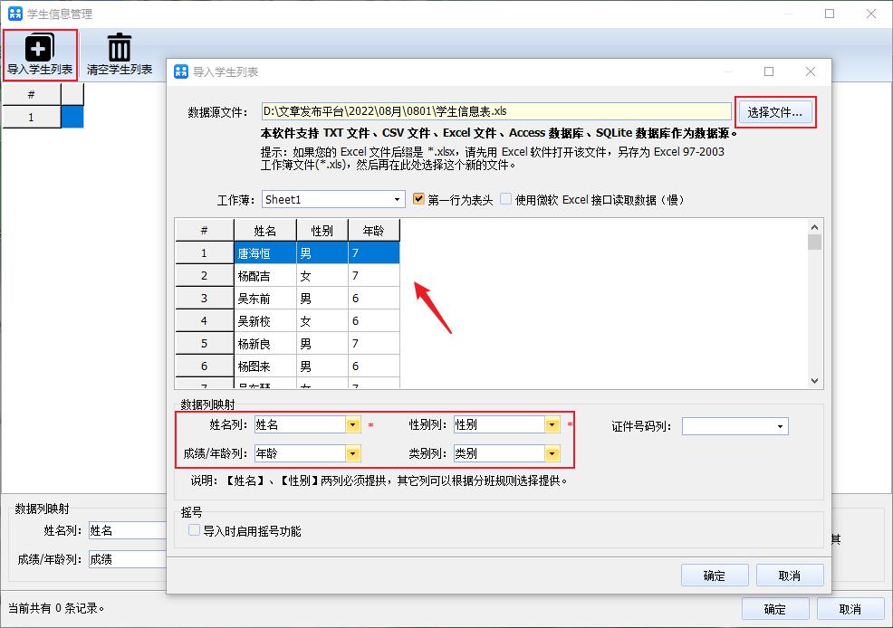This screenshot has height=628, width=893.
Task: Enable 使用微软 Excel 接口读取数据 checkbox
Action: coord(505,199)
